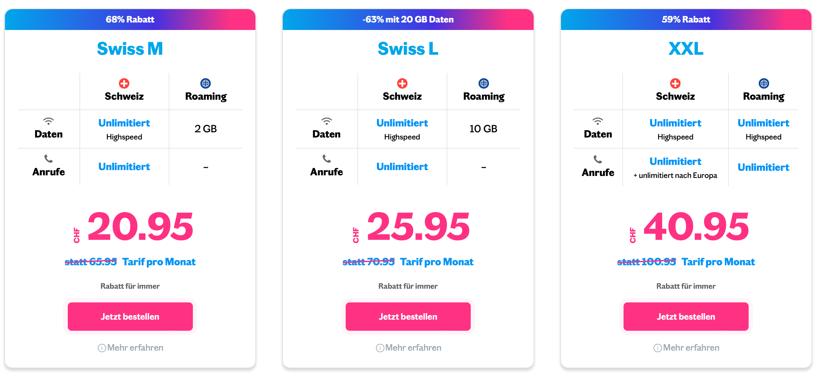The height and width of the screenshot is (378, 819).
Task: Click the roaming globe icon in XXL plan
Action: (x=764, y=83)
